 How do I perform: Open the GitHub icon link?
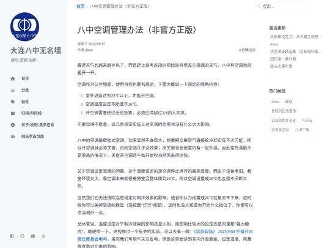pyautogui.click(x=23, y=236)
